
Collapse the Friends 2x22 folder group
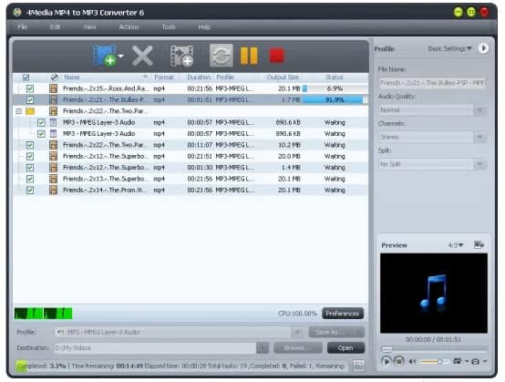pos(19,111)
